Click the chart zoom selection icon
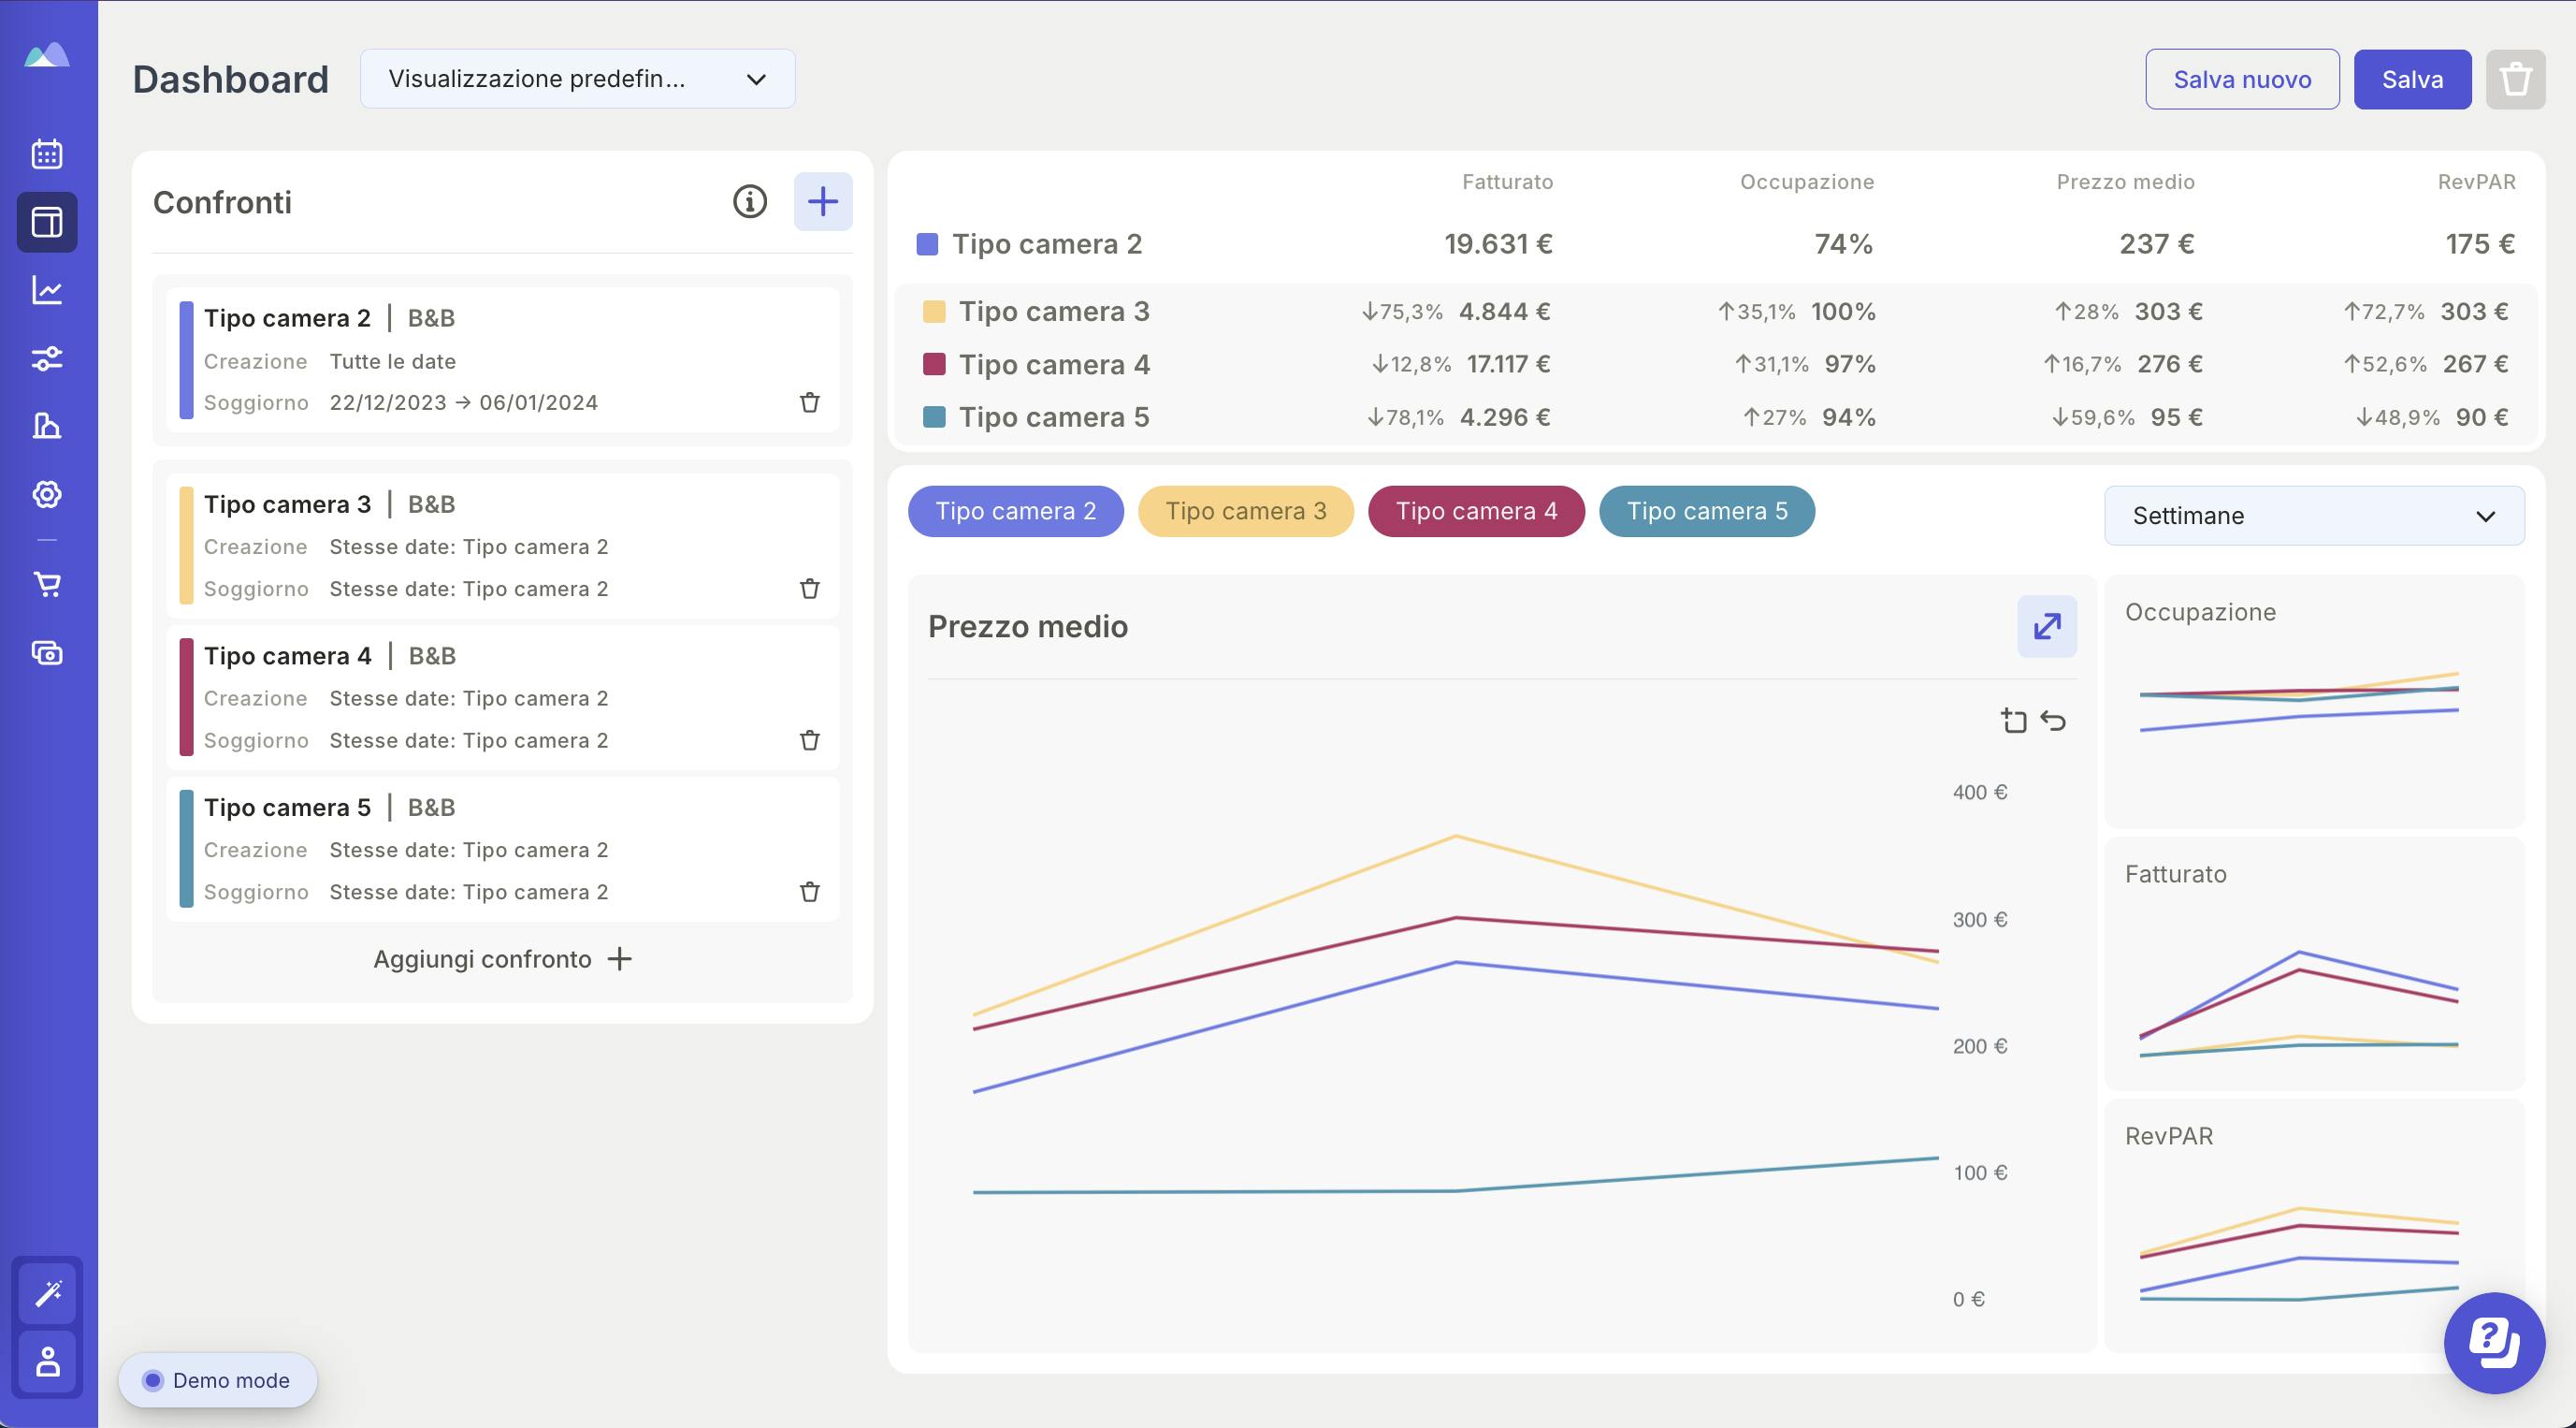The image size is (2576, 1428). [2014, 721]
